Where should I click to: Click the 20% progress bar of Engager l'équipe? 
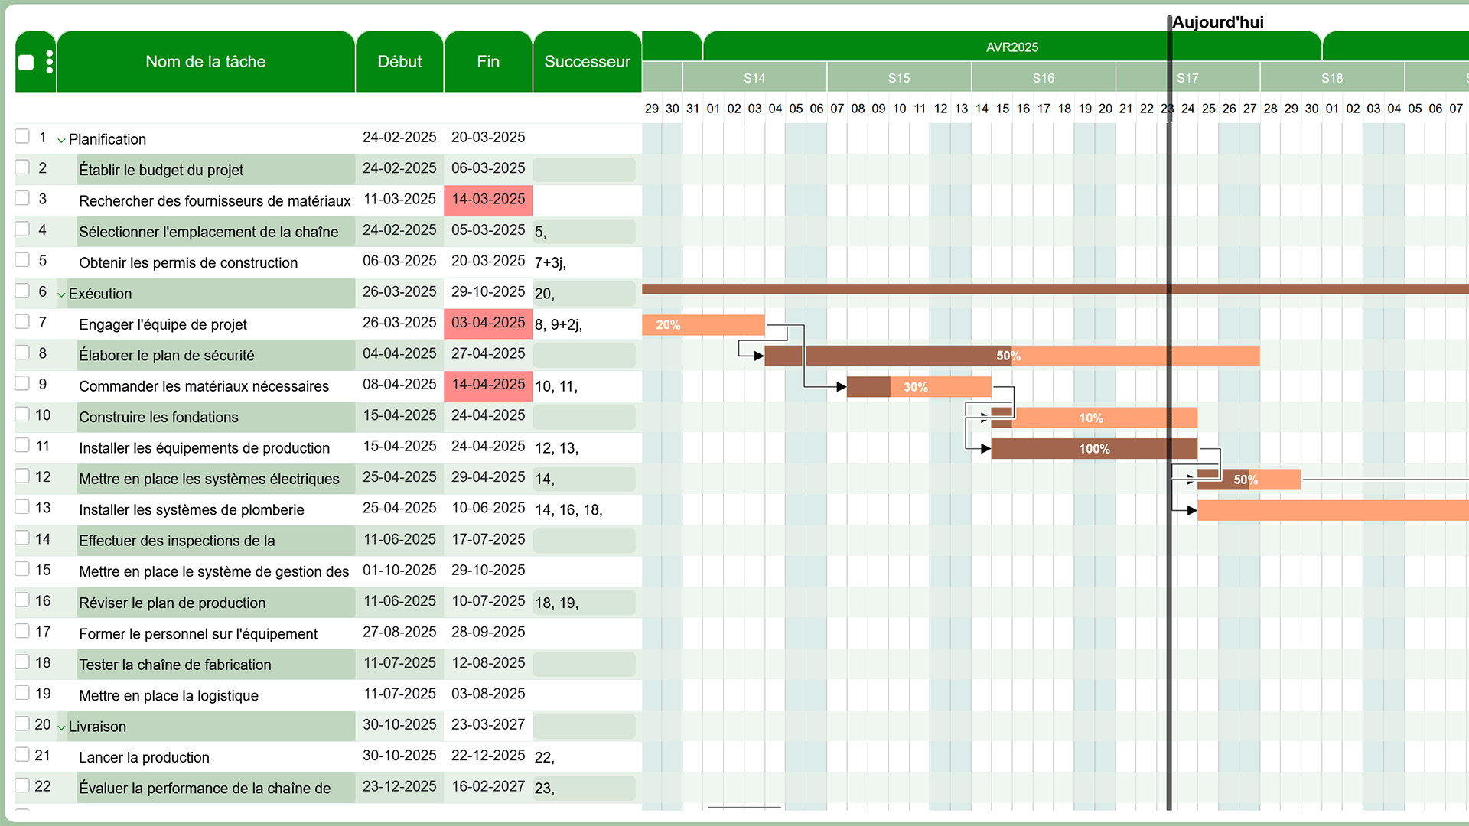click(702, 325)
